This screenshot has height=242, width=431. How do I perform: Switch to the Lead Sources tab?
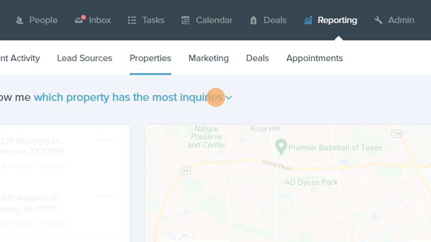84,58
